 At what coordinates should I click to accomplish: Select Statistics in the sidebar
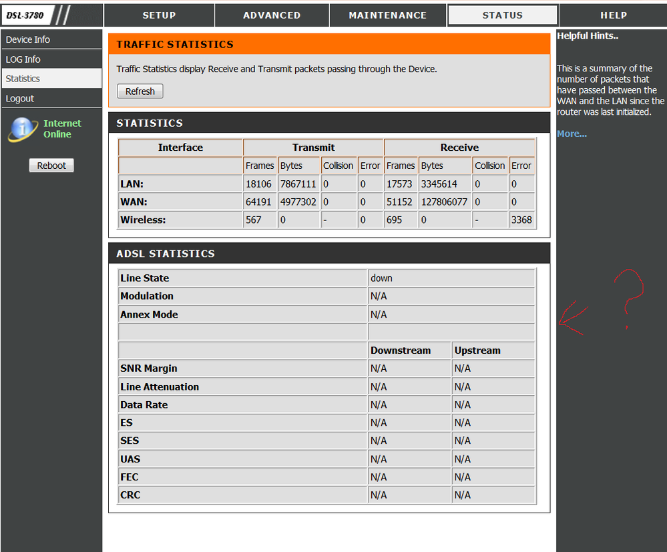tap(51, 79)
